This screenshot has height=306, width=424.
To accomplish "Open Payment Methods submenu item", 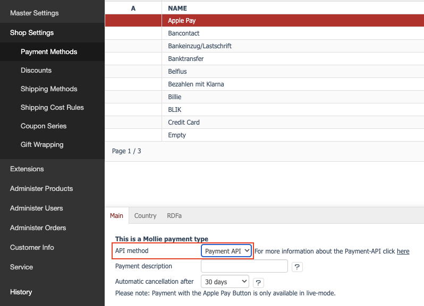I will pyautogui.click(x=49, y=51).
